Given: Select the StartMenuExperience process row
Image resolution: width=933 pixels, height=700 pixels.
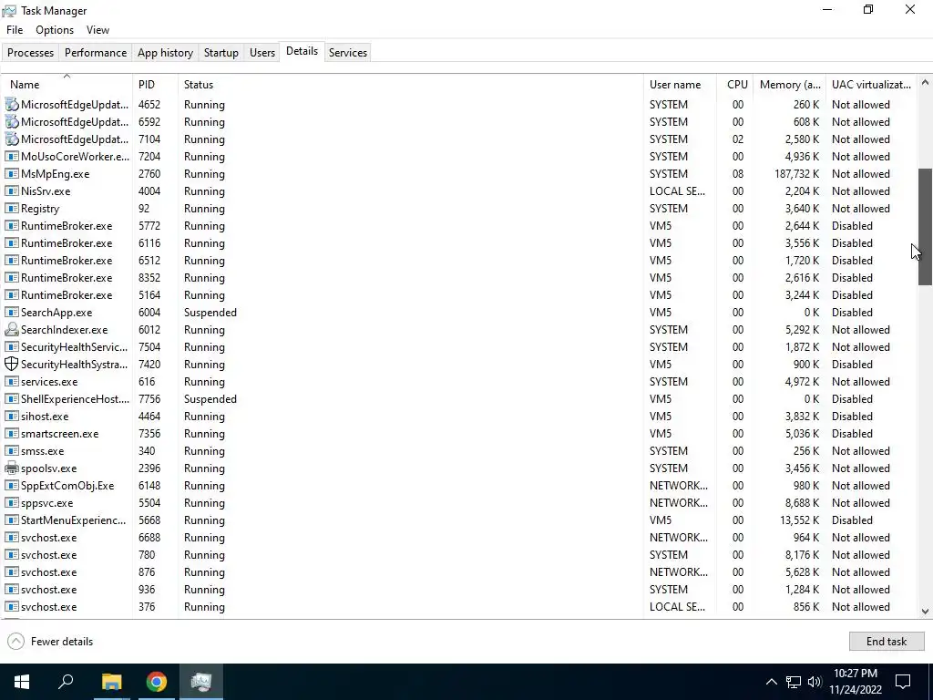Looking at the screenshot, I should coord(459,520).
